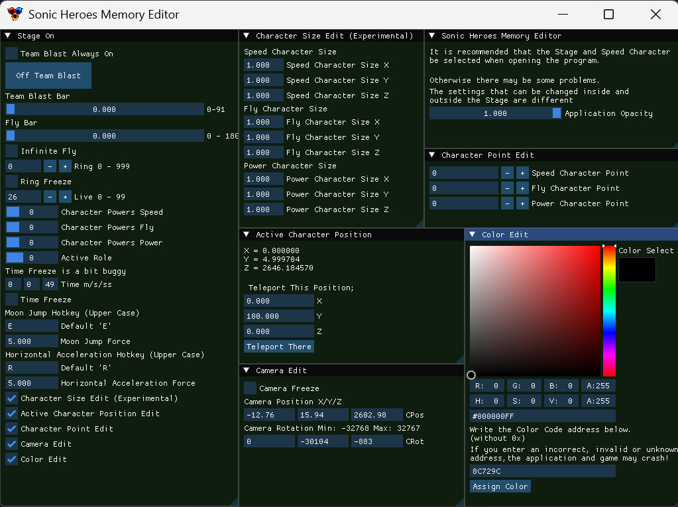Click Teleport There
The image size is (678, 507).
pos(278,346)
